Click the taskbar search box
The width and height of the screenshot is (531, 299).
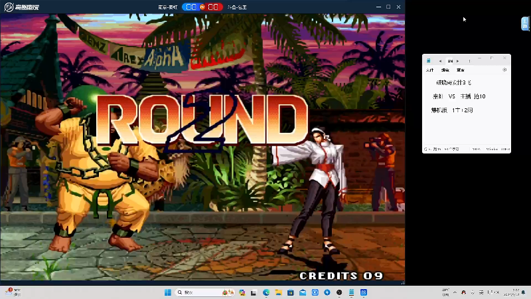tap(205, 292)
